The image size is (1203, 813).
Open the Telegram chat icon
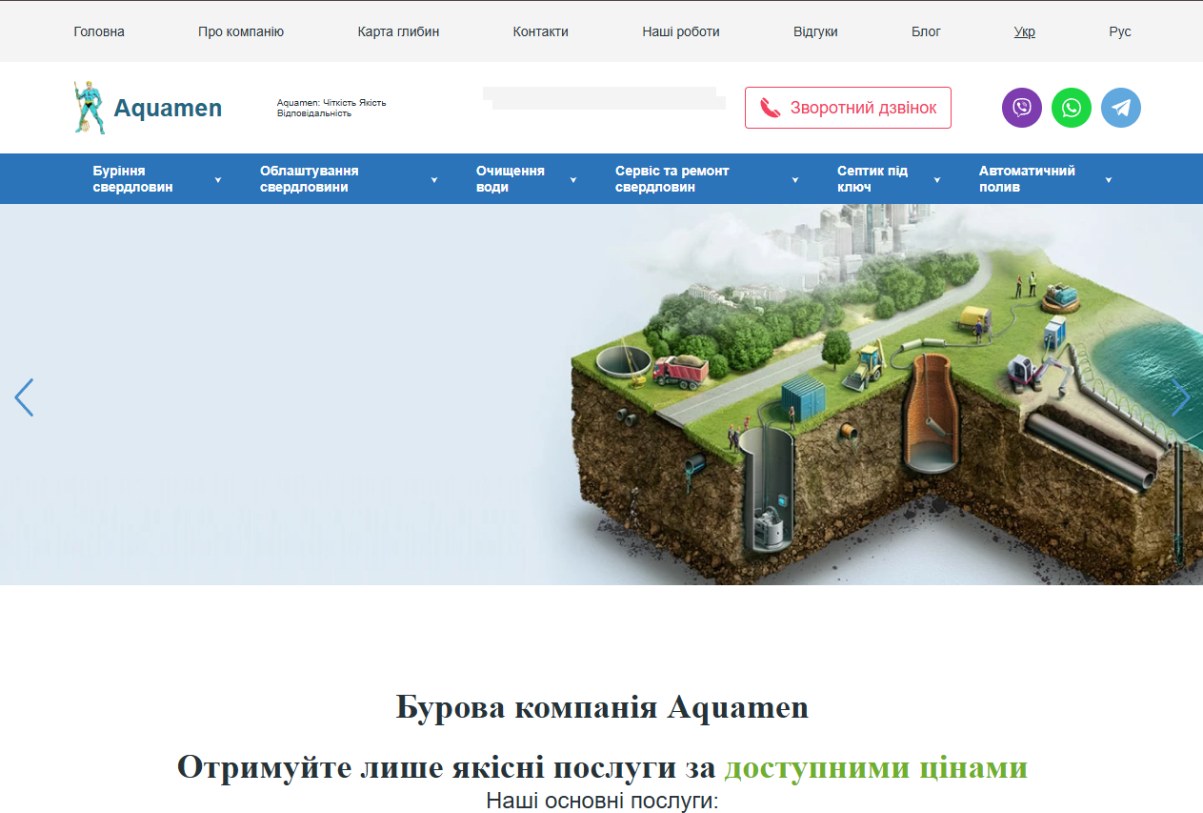pos(1121,108)
